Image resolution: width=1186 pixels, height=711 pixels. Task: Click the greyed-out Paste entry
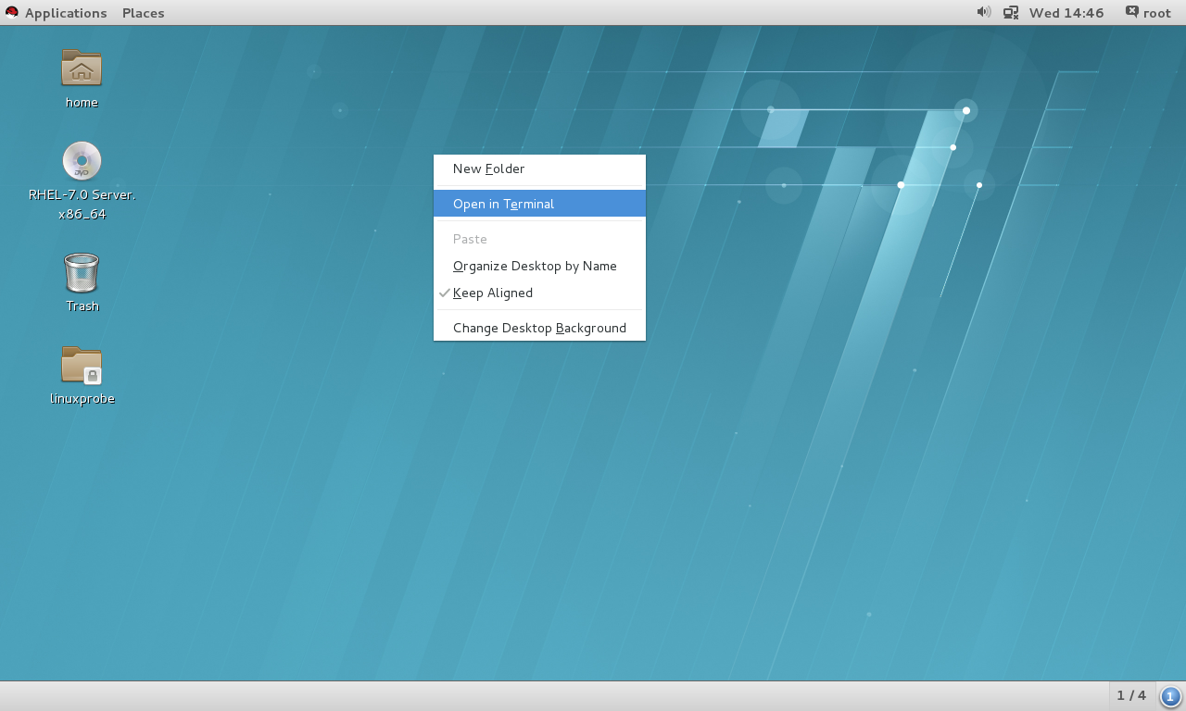click(470, 239)
